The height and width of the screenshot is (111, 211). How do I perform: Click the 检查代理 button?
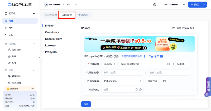[x=152, y=81]
